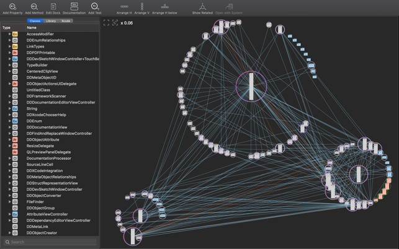The width and height of the screenshot is (399, 249).
Task: Click the Search field
Action: (x=50, y=242)
